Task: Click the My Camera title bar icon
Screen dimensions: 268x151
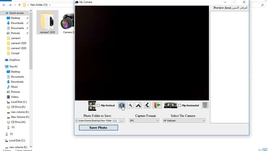Action: coord(77,2)
